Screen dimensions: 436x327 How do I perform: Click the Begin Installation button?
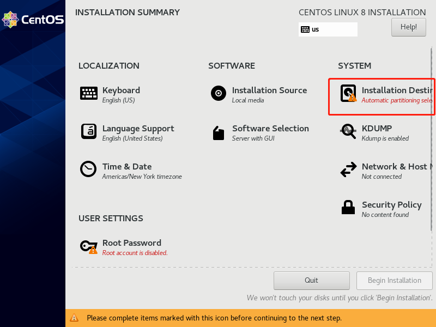394,281
